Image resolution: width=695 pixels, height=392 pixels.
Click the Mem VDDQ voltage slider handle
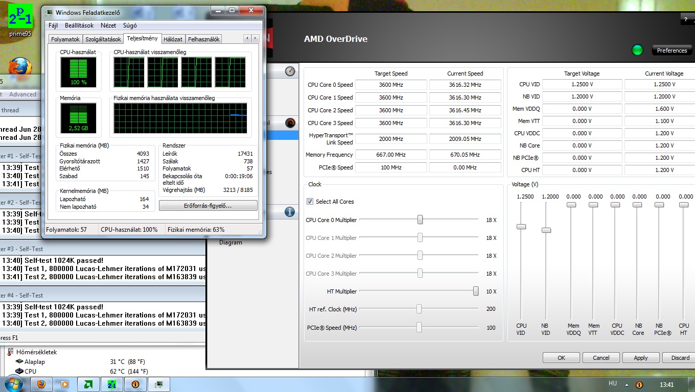(x=571, y=205)
